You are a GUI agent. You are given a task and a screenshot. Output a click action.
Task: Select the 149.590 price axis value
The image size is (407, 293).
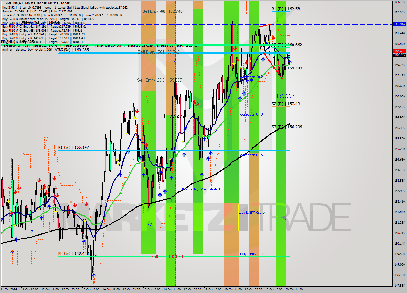(x=399, y=254)
